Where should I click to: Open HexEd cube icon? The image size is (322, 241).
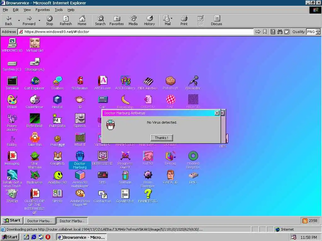click(x=57, y=102)
